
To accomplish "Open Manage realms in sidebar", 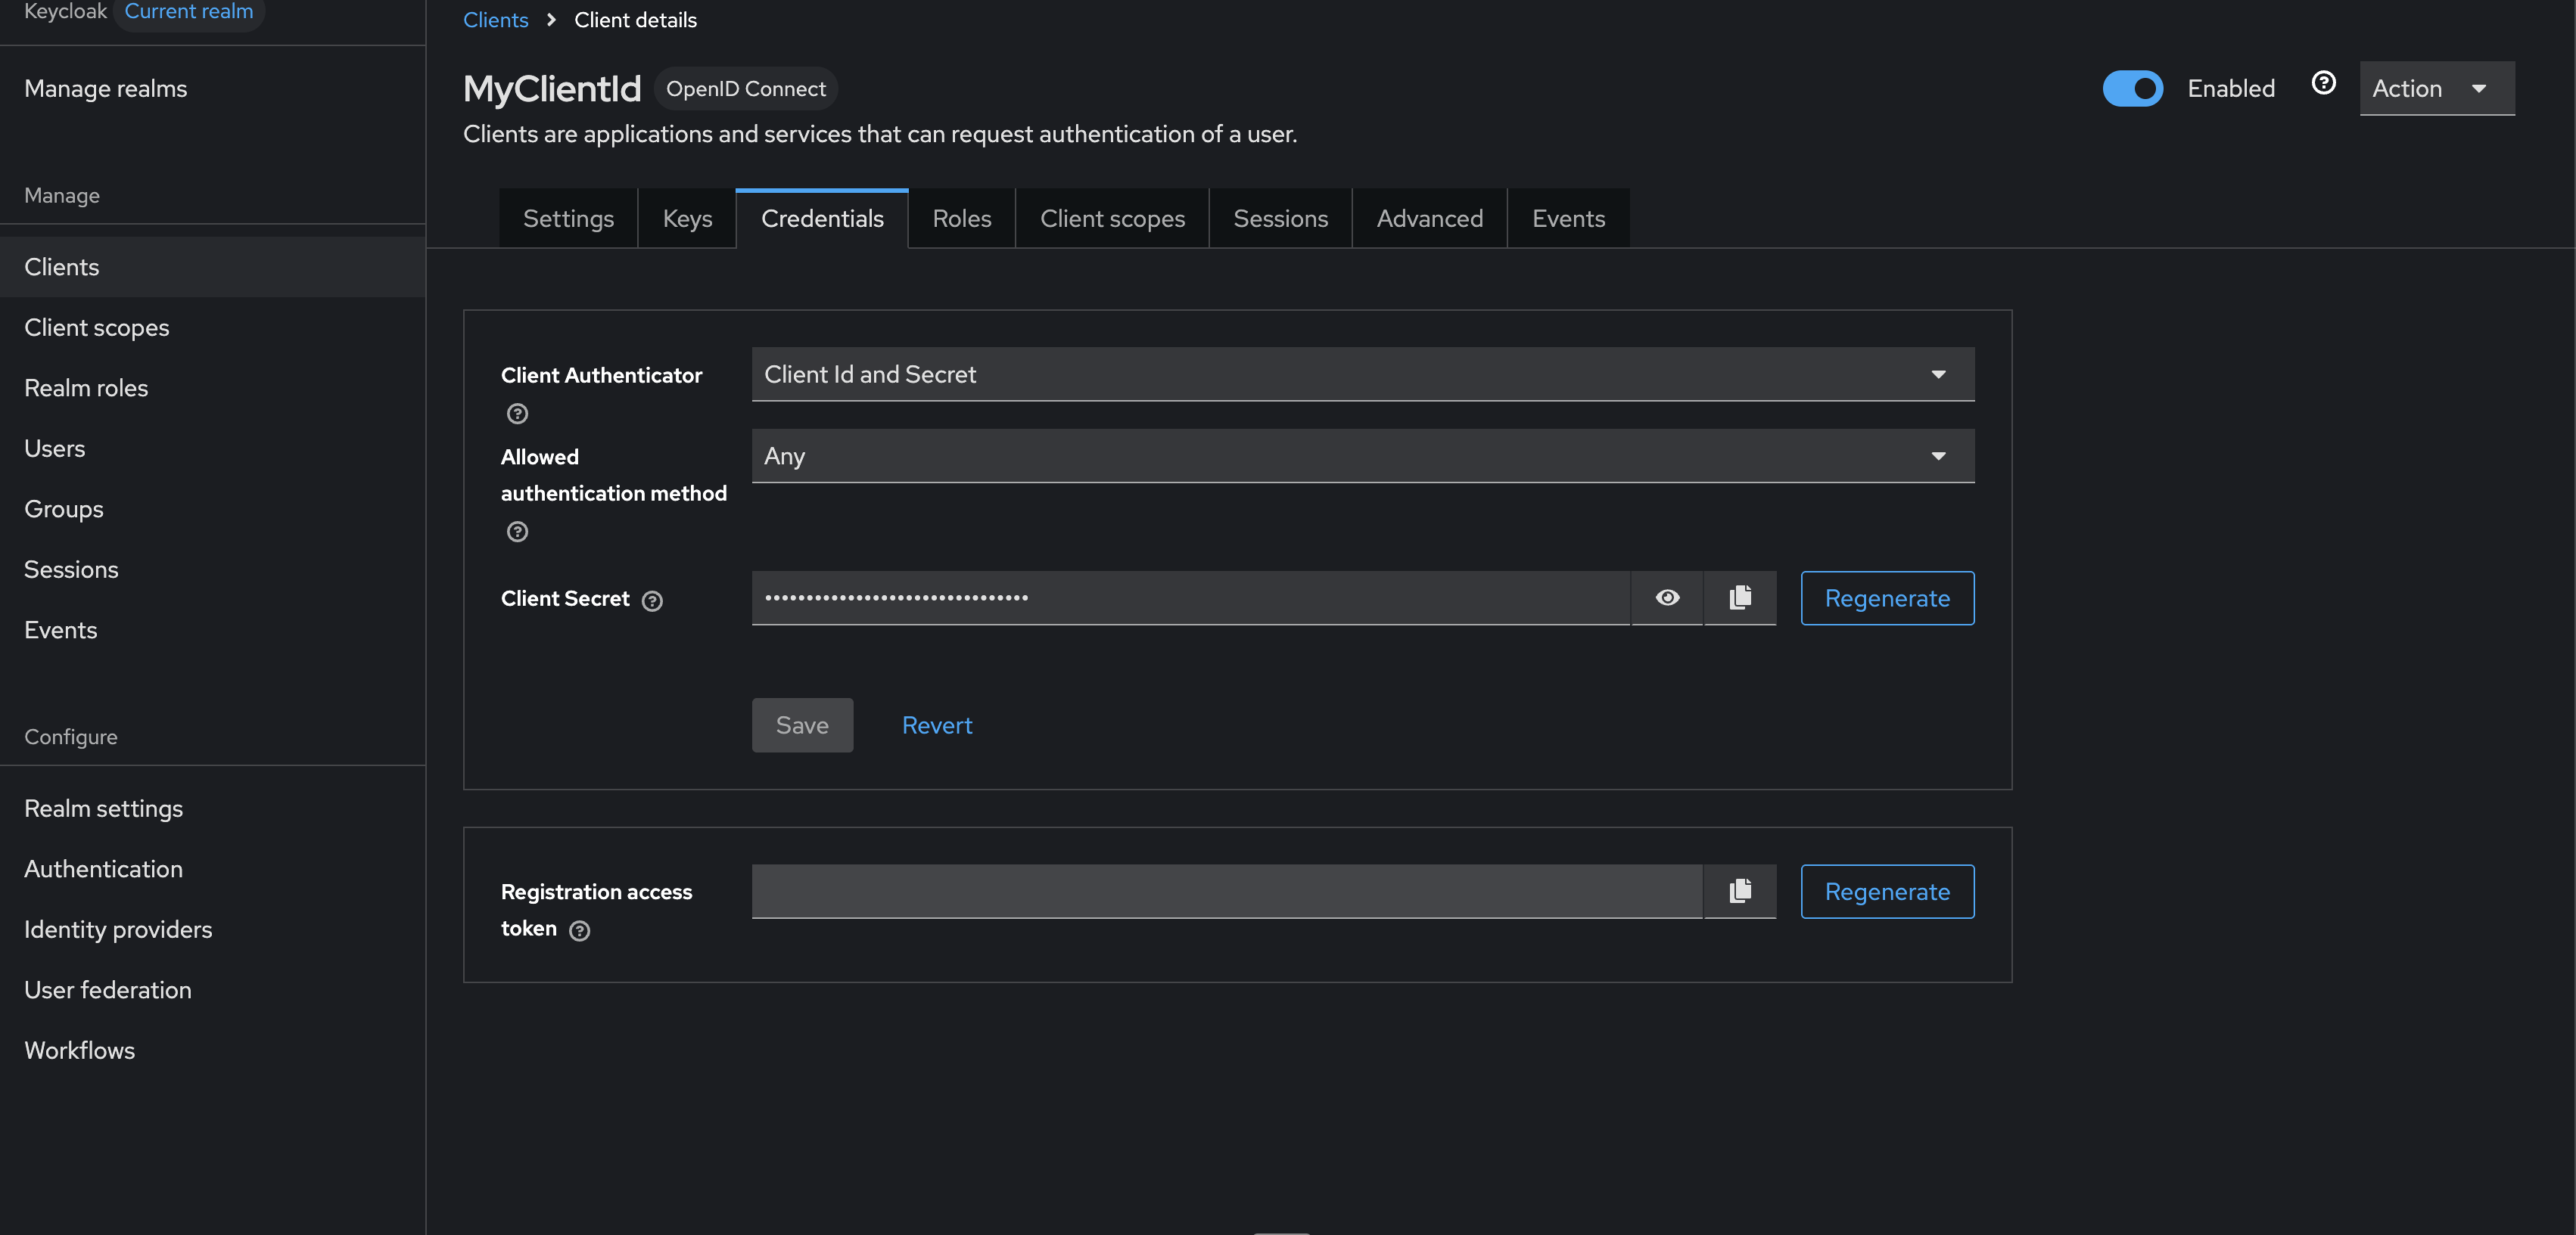I will click(106, 89).
